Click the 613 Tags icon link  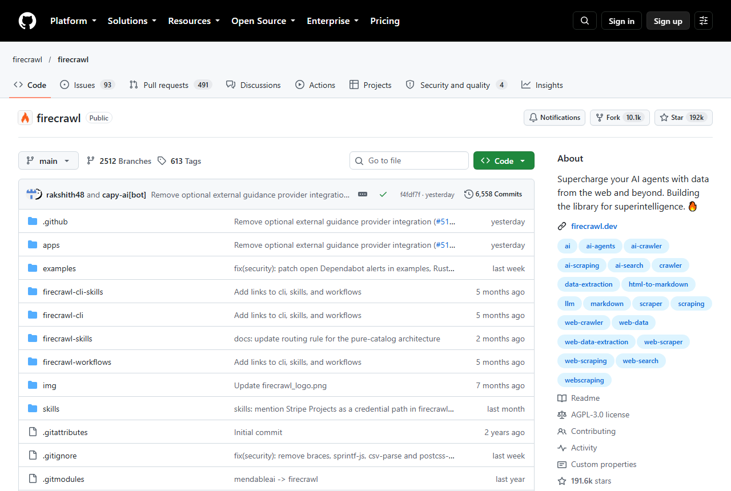point(179,161)
